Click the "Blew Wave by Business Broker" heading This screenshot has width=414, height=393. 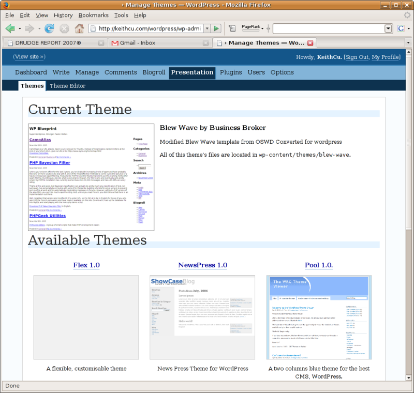click(x=213, y=128)
